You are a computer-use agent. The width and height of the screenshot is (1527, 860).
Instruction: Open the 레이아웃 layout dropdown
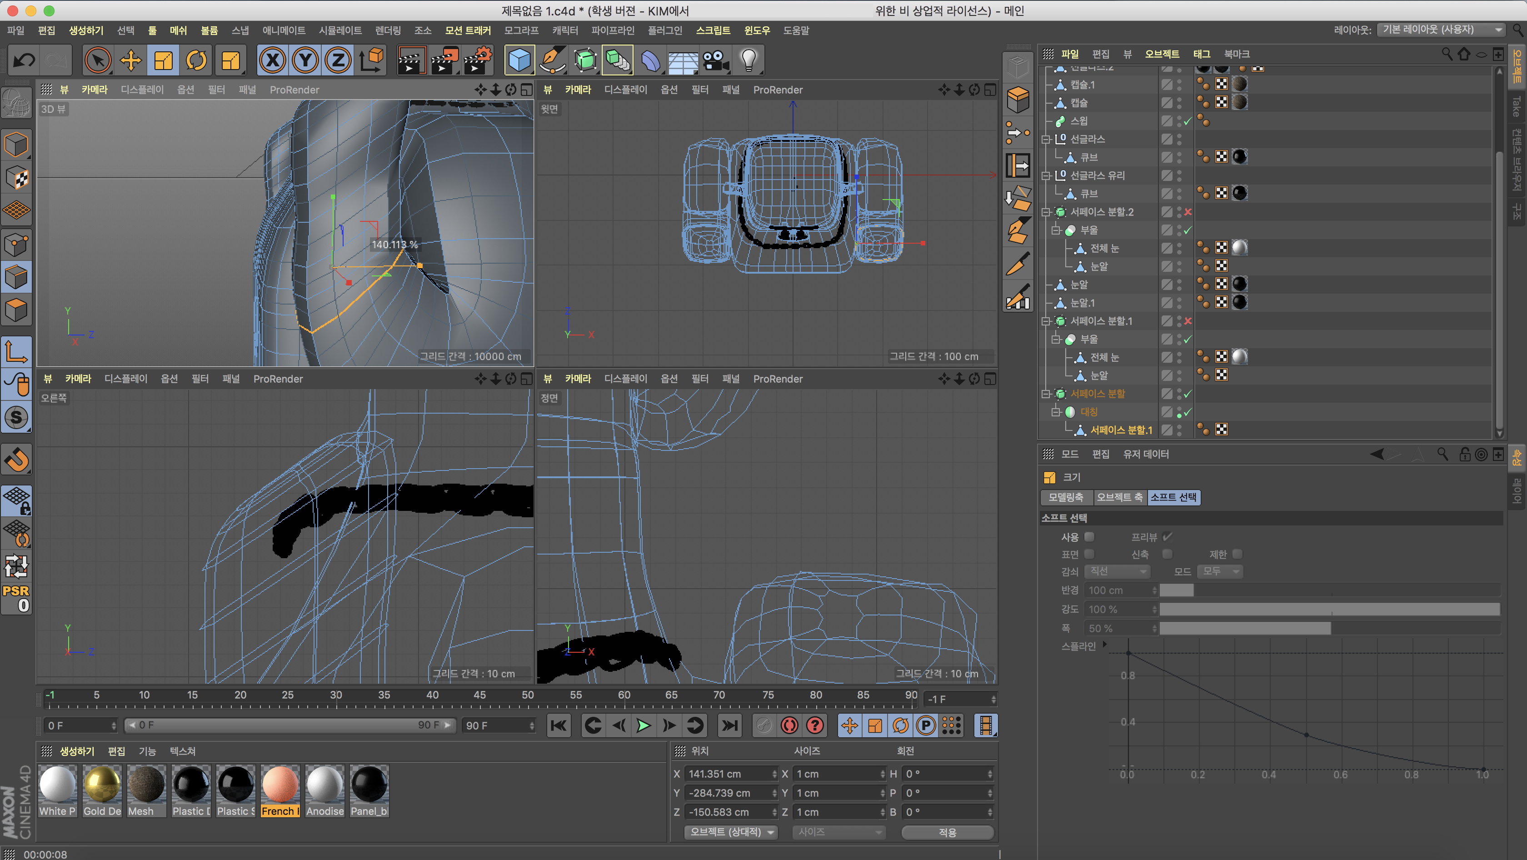pyautogui.click(x=1441, y=30)
